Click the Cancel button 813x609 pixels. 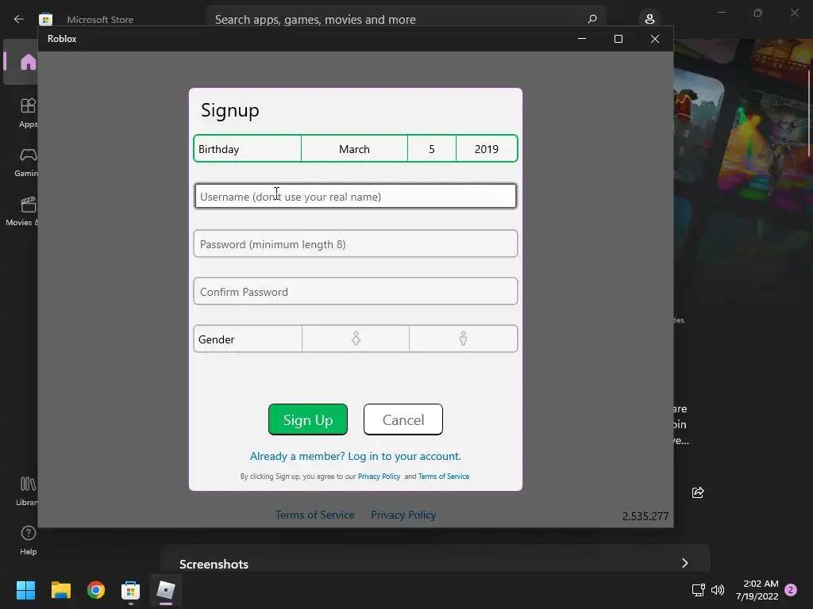[403, 419]
